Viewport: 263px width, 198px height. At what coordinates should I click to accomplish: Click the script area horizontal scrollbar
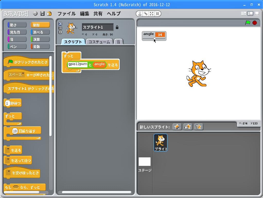(x=97, y=192)
